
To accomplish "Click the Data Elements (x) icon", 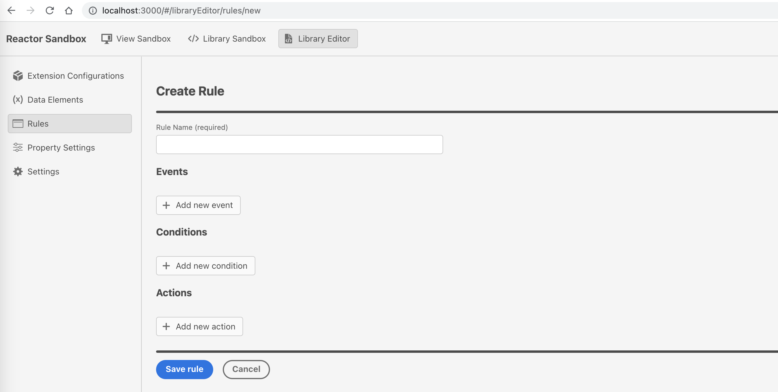I will [x=18, y=99].
